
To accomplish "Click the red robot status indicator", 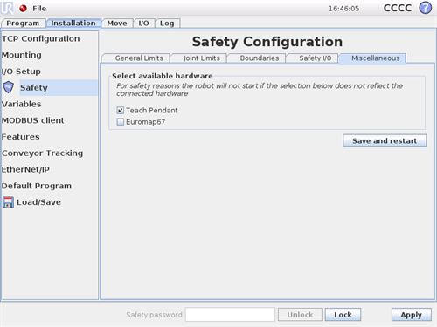I will [23, 9].
